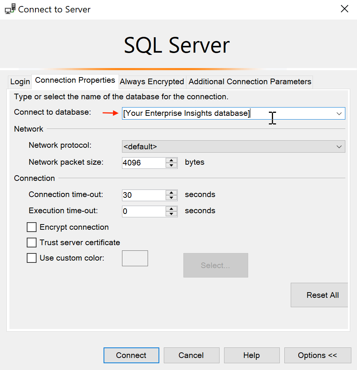Viewport: 357px width, 370px height.
Task: Decrease the network packet size with down arrow
Action: pyautogui.click(x=171, y=166)
